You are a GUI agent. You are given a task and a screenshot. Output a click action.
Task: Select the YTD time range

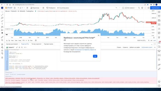click(23, 40)
